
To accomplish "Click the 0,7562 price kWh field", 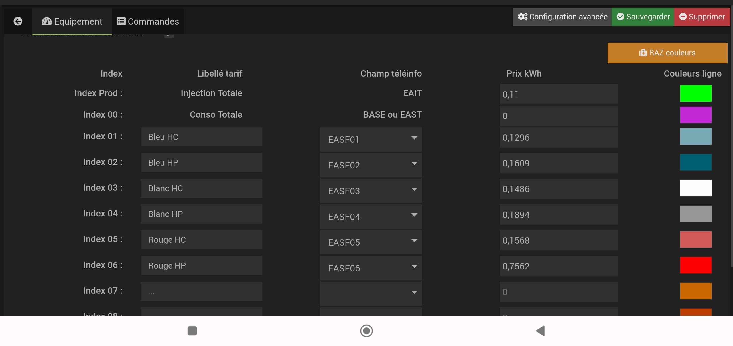I will [559, 266].
